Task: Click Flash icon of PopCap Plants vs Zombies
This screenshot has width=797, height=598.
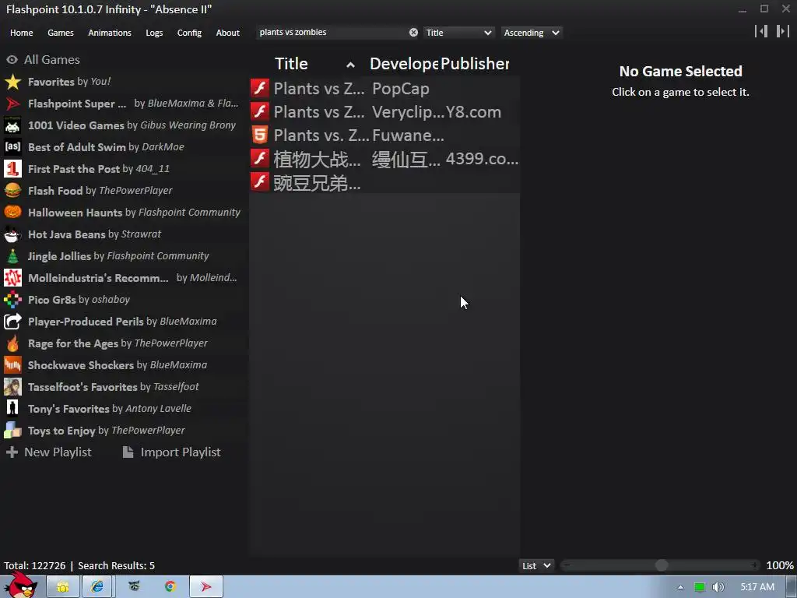Action: [260, 88]
